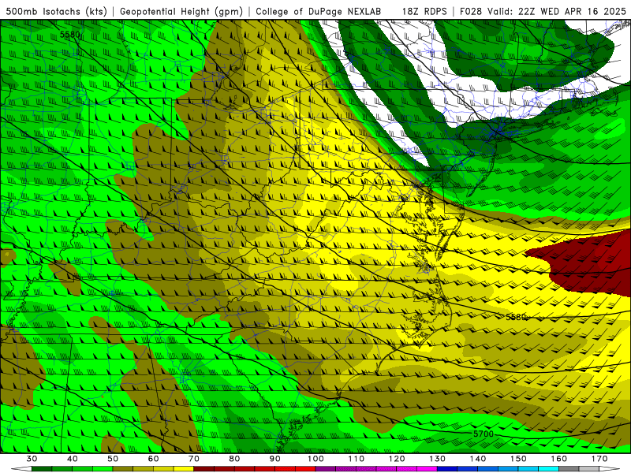The width and height of the screenshot is (631, 473).
Task: Click the 140 value on the color scale
Action: pos(478,459)
